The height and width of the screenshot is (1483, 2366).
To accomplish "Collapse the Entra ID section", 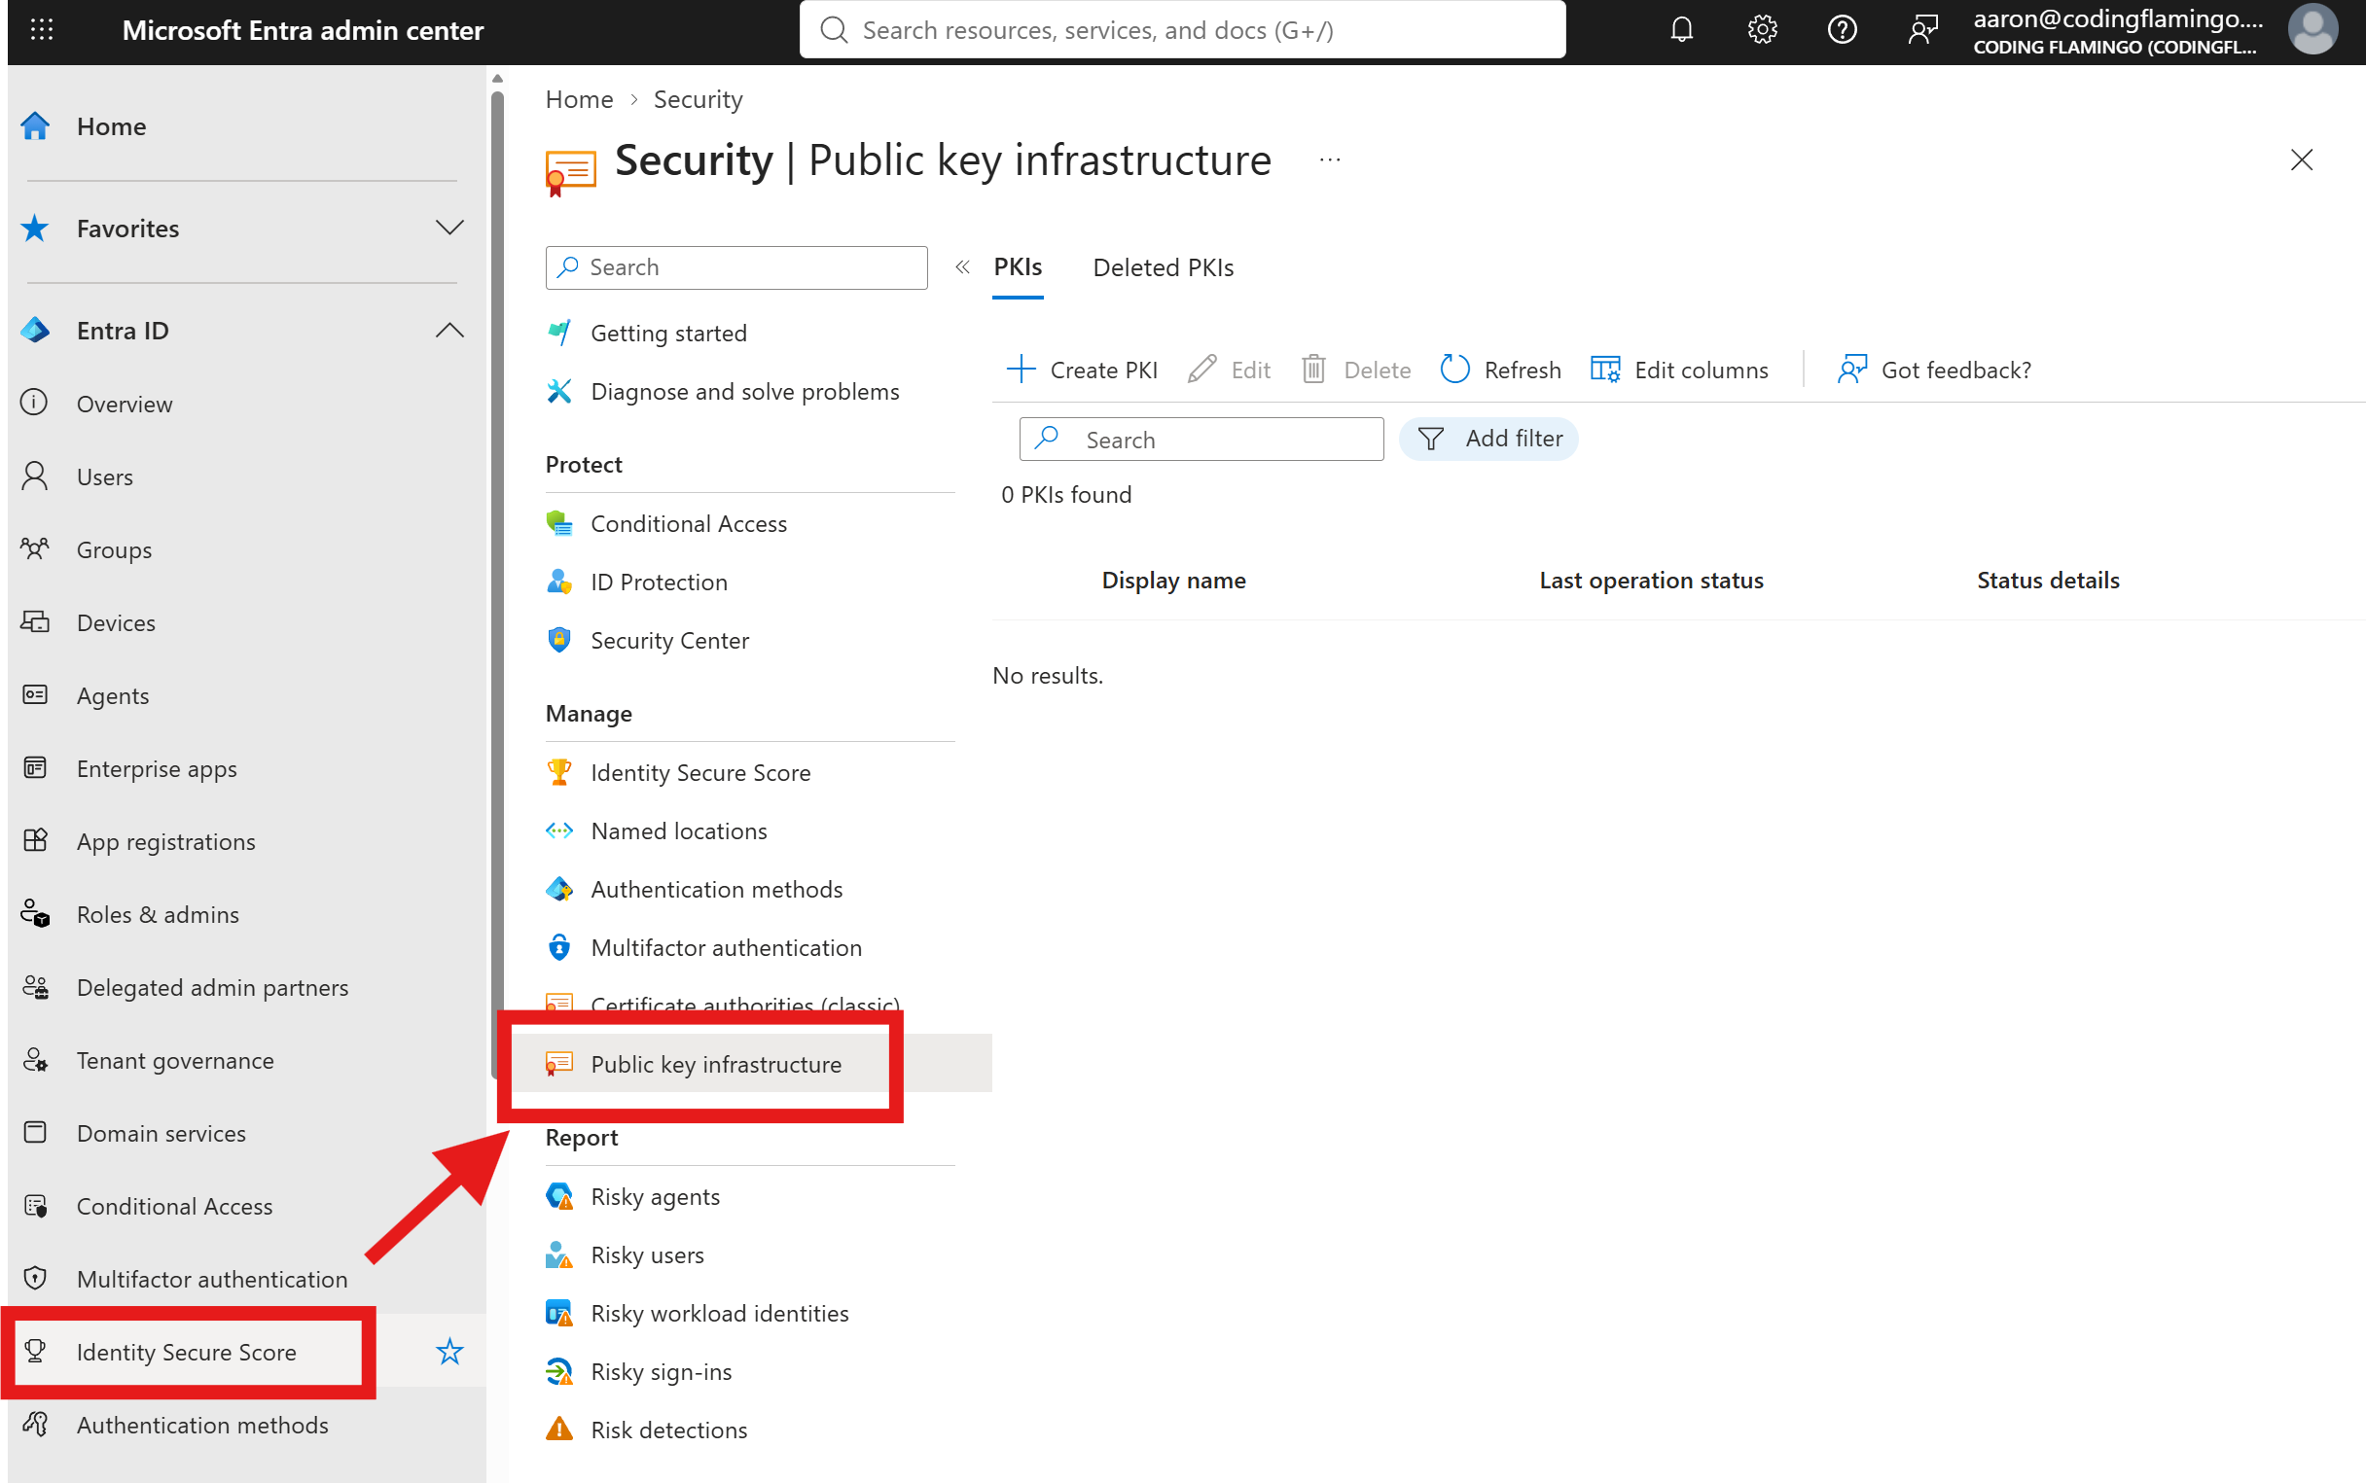I will [x=449, y=331].
